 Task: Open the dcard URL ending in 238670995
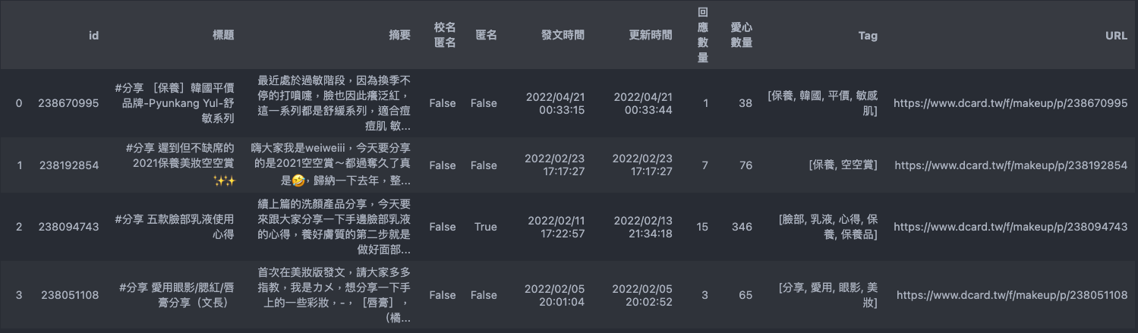[x=1010, y=103]
